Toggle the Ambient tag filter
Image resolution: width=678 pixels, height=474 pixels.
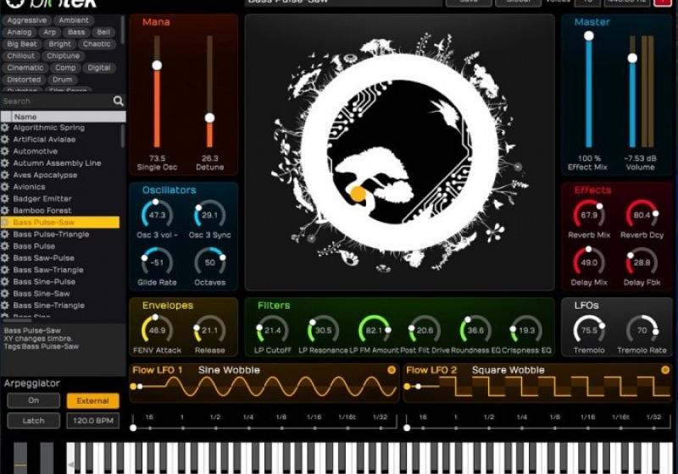pos(74,20)
